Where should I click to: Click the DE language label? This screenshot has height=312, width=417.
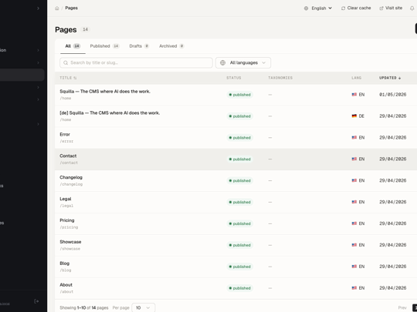[361, 116]
